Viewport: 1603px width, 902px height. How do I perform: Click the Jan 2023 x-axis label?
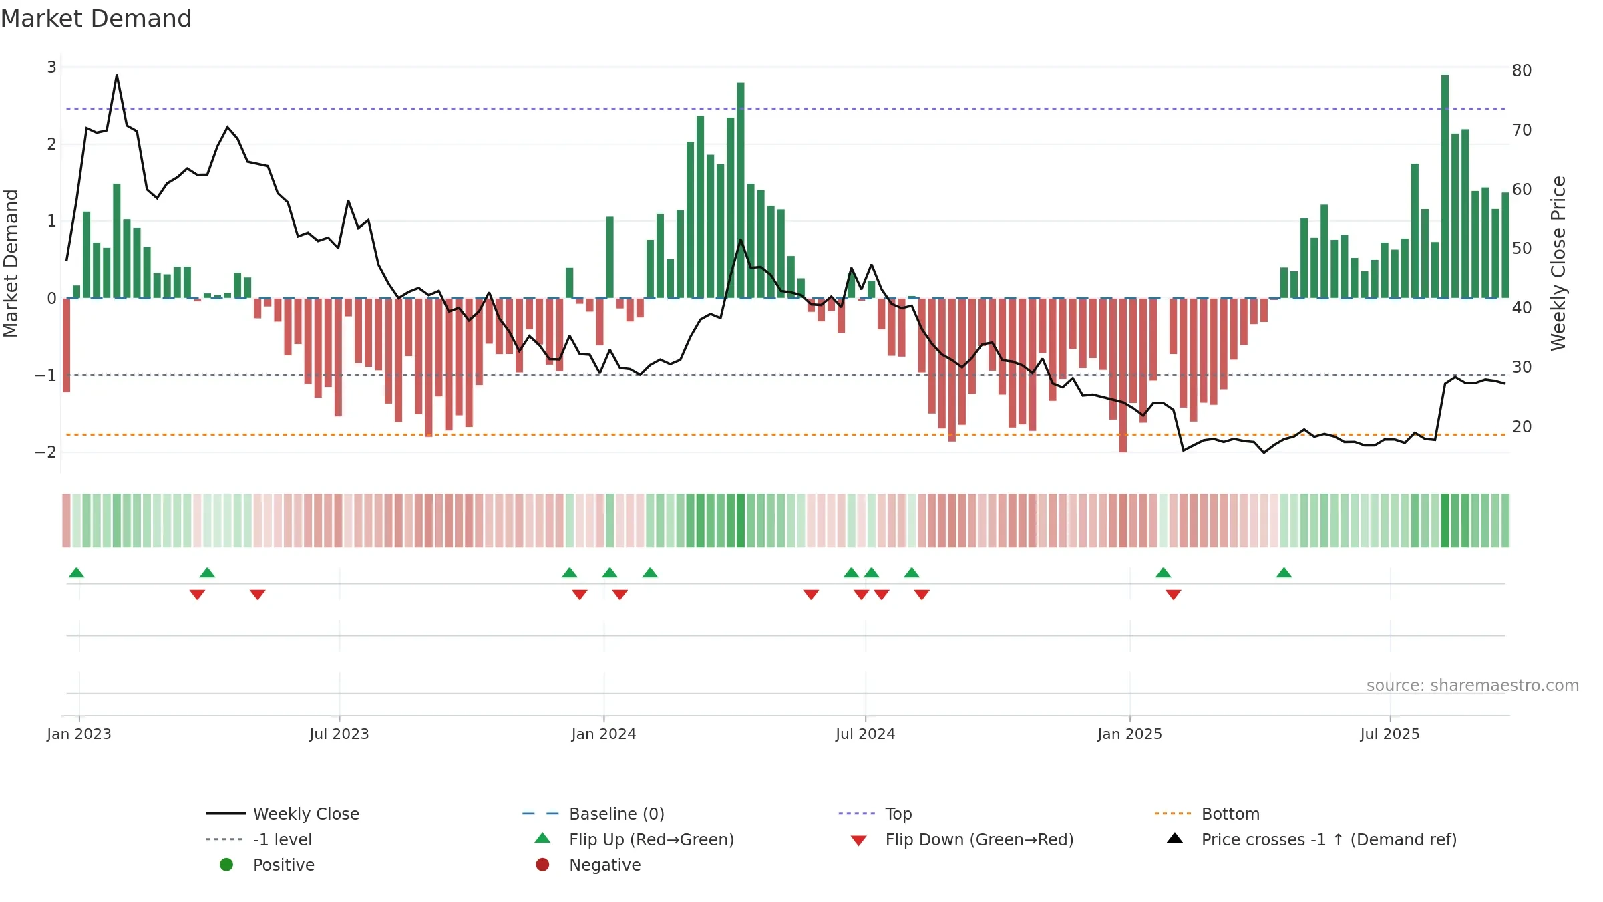tap(79, 734)
